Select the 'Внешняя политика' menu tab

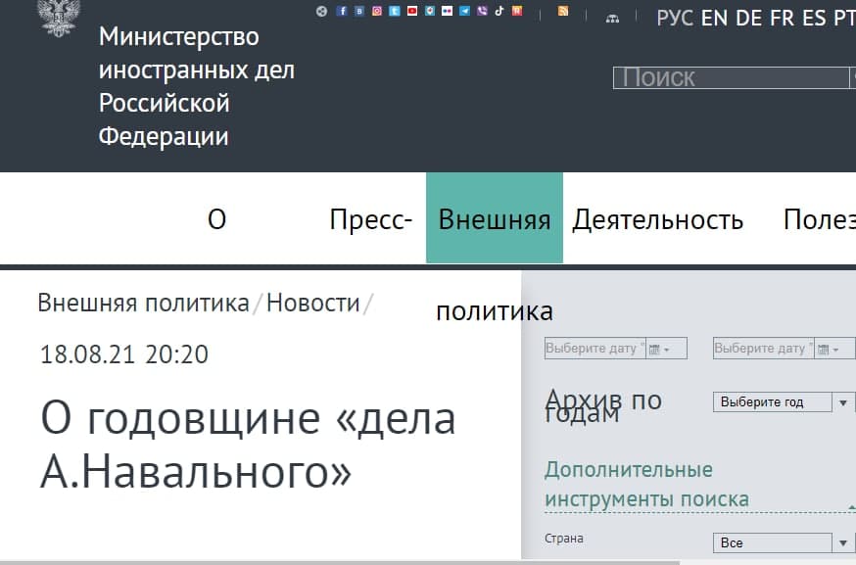point(494,219)
